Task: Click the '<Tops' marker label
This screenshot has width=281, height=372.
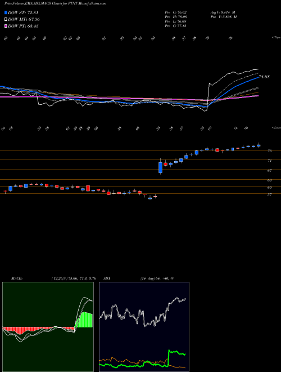Action: pyautogui.click(x=276, y=38)
